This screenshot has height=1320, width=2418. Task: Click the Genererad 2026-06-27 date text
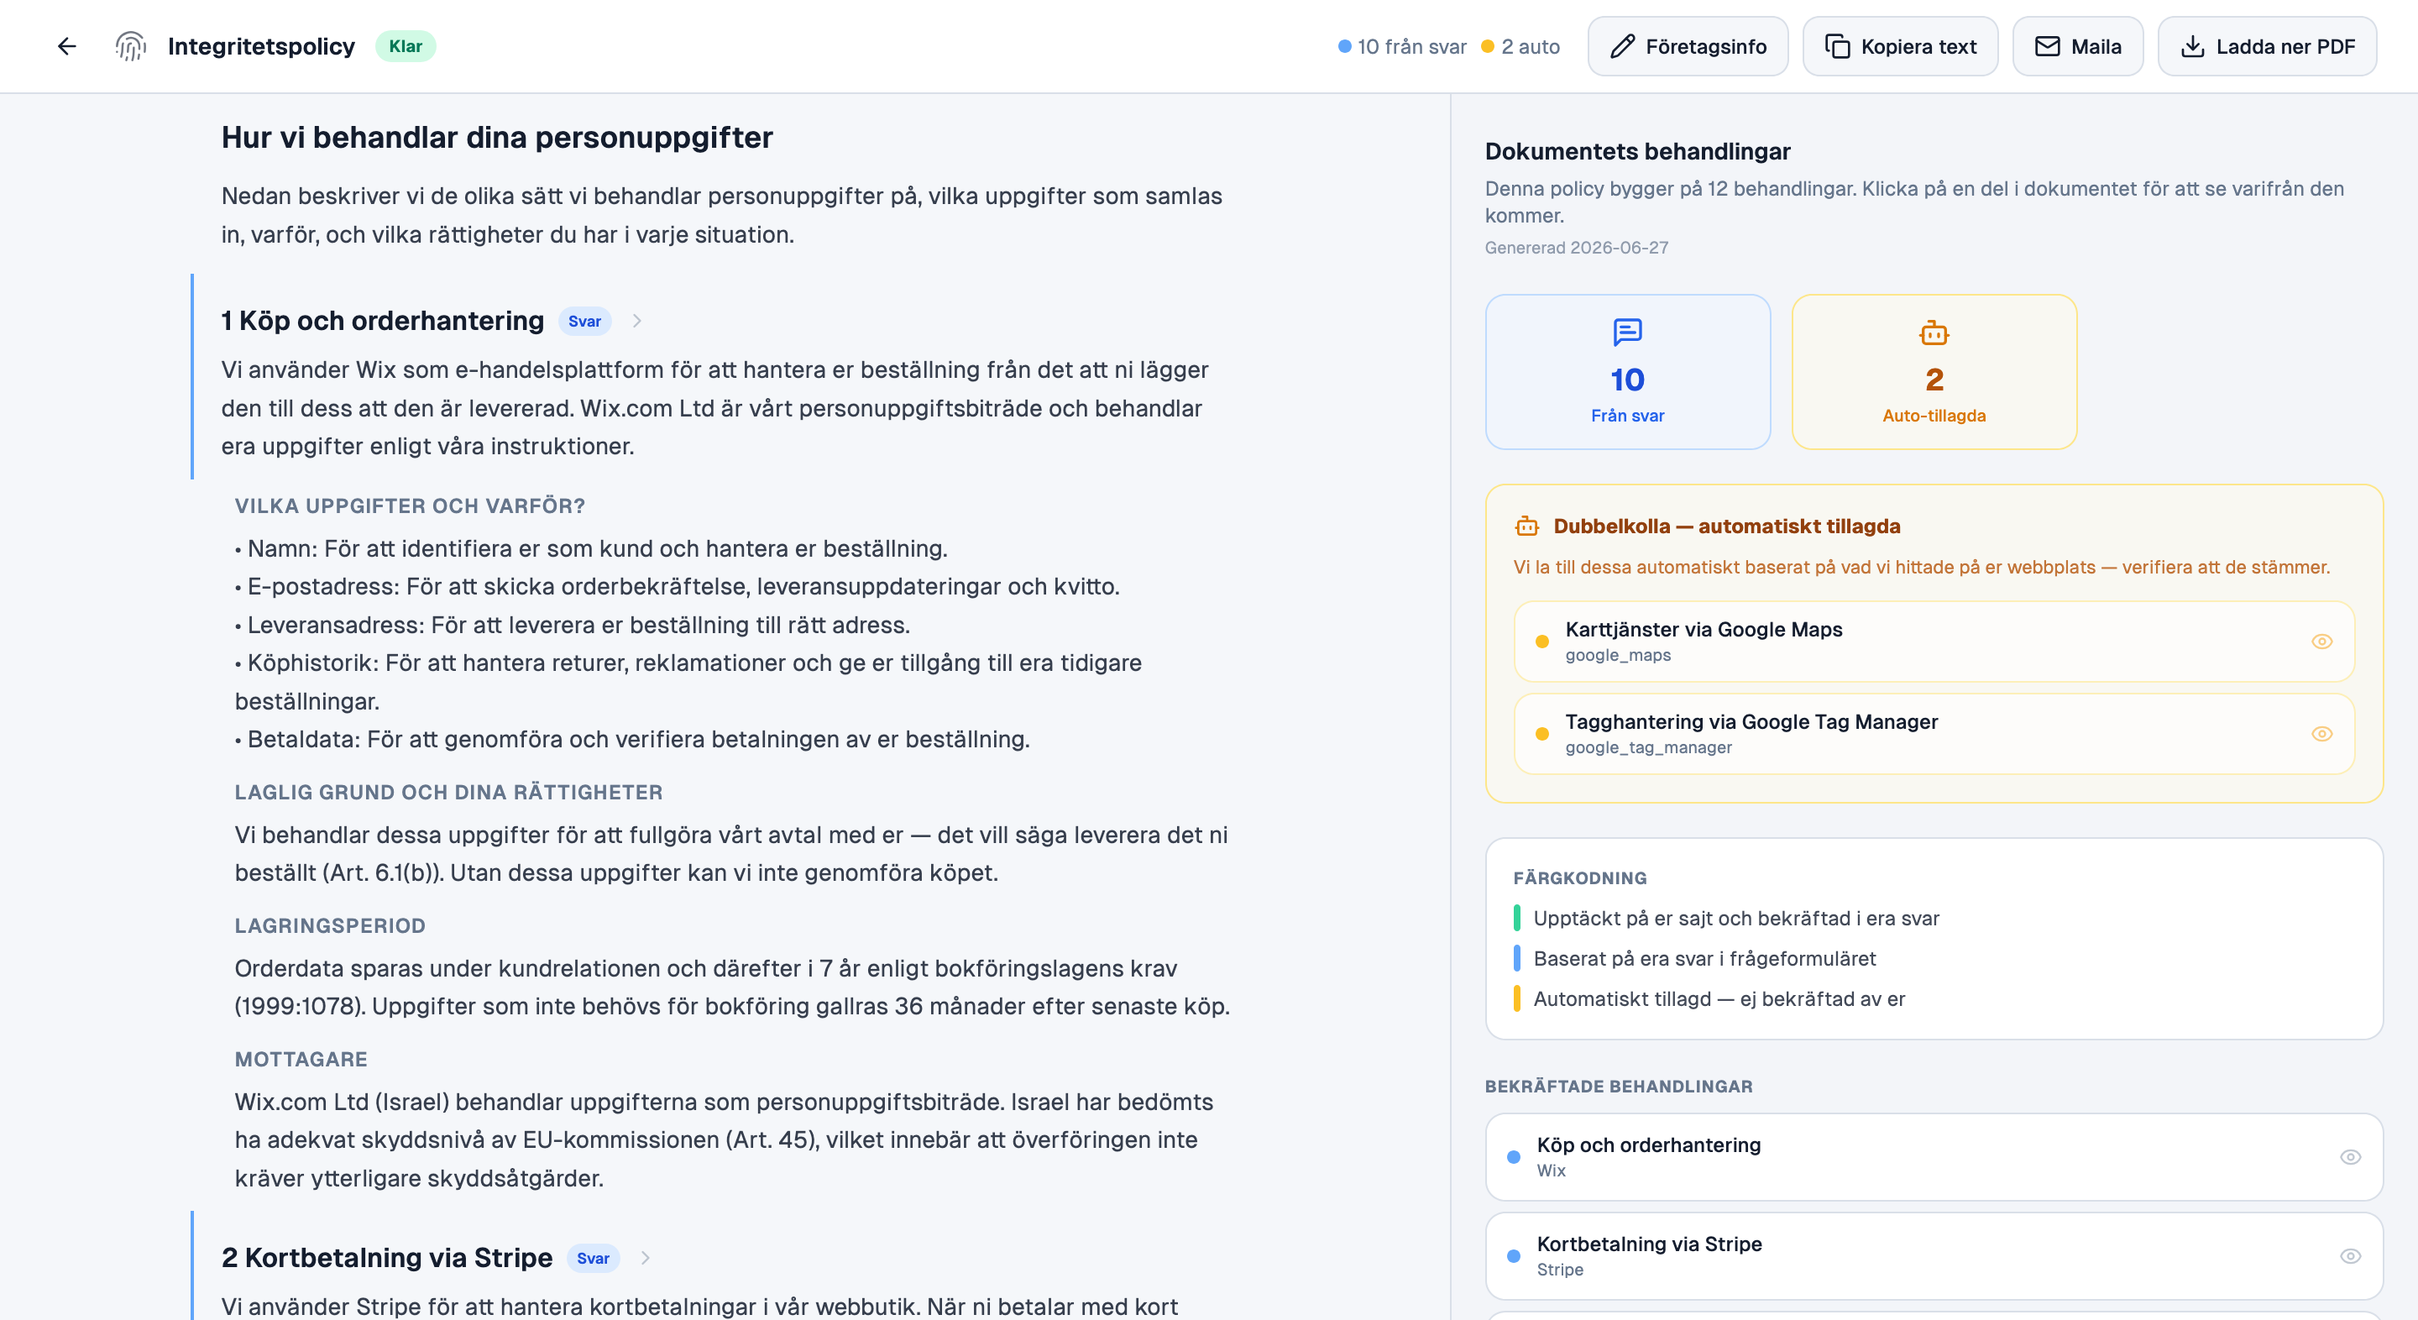click(x=1577, y=248)
